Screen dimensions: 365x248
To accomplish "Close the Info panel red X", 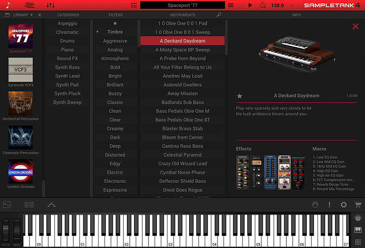I will (355, 26).
